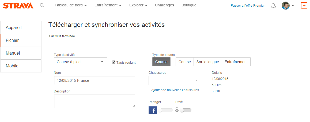Open the Entraînement menu
310x122 pixels.
pyautogui.click(x=108, y=5)
